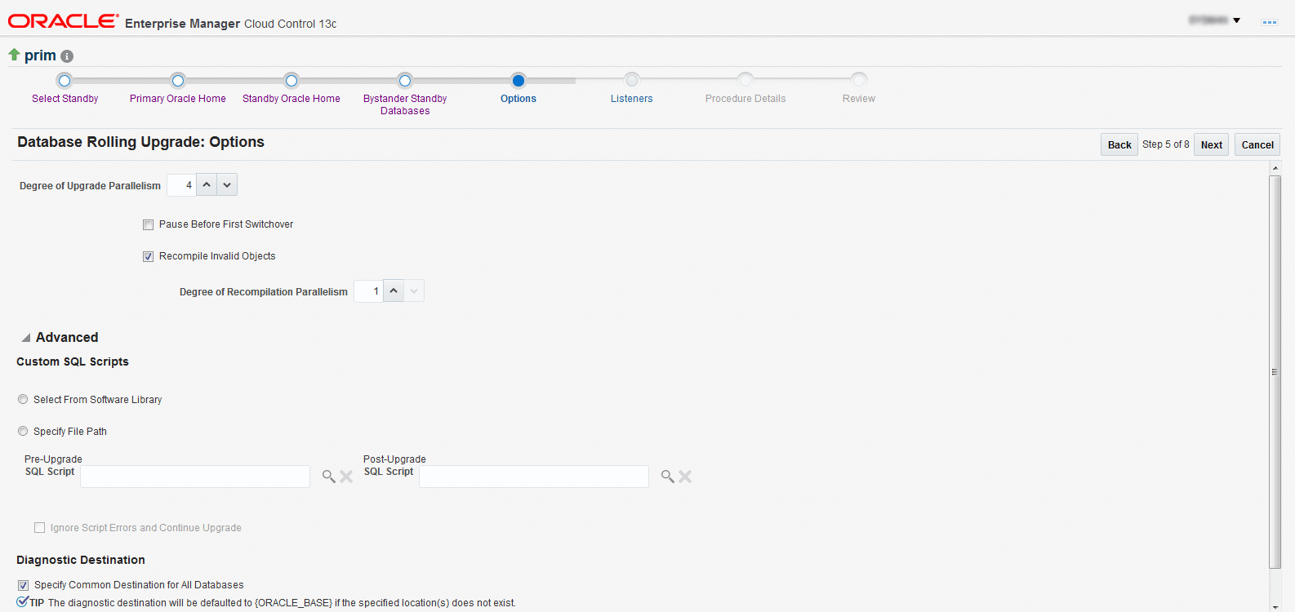Increase Degree of Upgrade Parallelism with up arrow

click(x=207, y=185)
